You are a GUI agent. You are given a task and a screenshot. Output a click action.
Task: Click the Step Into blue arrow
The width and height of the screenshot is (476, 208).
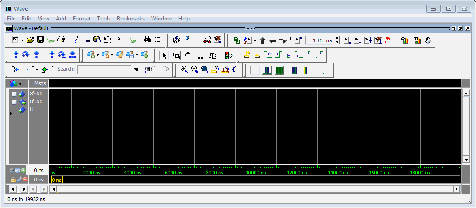16,55
